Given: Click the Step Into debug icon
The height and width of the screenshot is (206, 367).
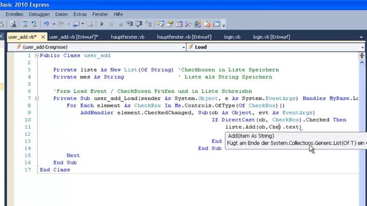Looking at the screenshot, I should click(130, 24).
